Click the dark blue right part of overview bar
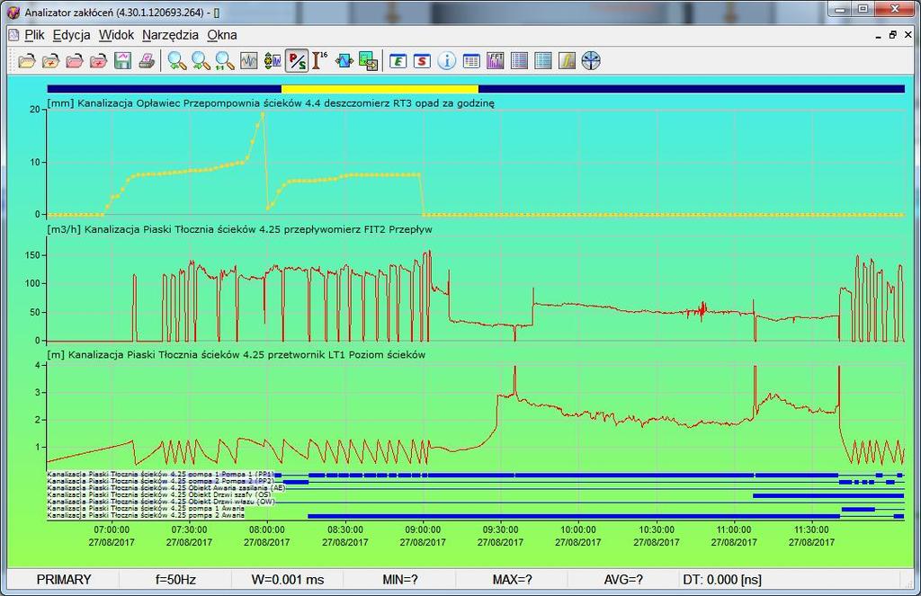Screen dimensions: 921x596 (x=692, y=89)
